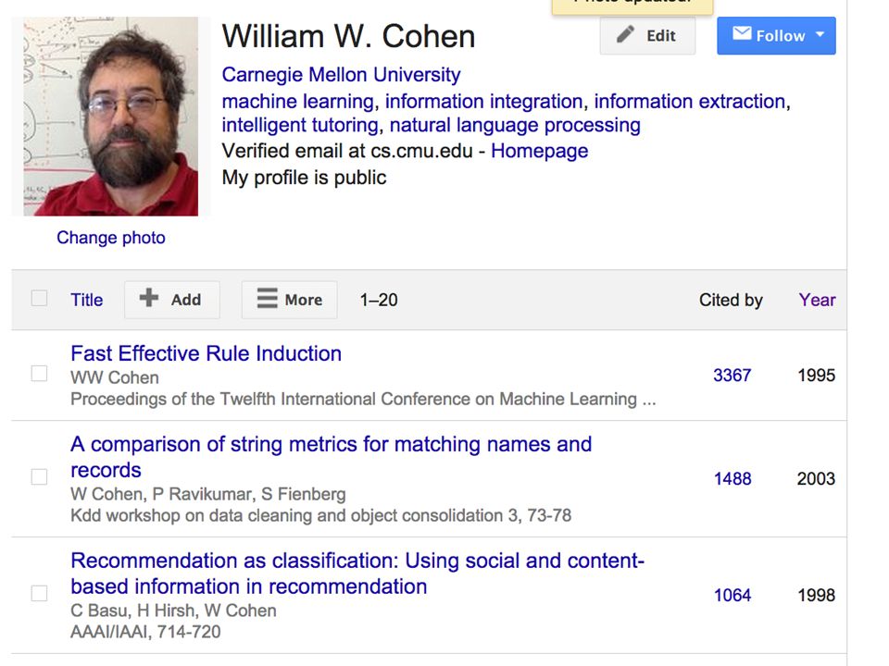Tick the Recommendation as classification checkbox
This screenshot has width=889, height=666.
click(x=39, y=594)
